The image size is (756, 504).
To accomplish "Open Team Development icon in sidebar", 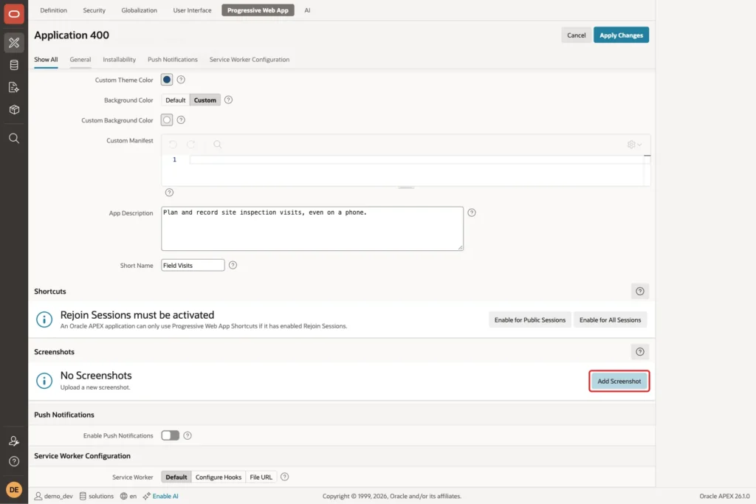I will coord(14,87).
